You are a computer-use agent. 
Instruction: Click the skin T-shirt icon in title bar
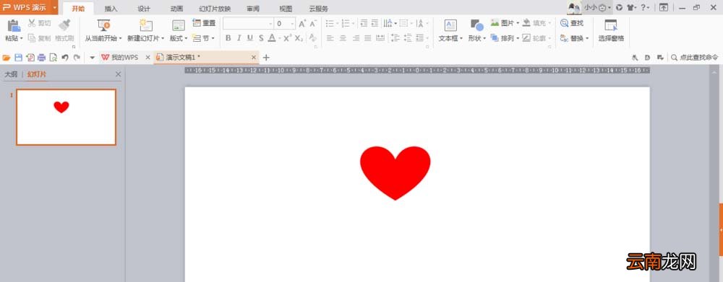click(631, 8)
